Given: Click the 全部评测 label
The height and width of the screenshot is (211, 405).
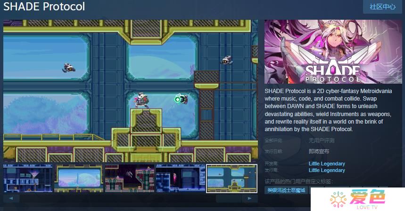Looking at the screenshot, I should point(273,141).
